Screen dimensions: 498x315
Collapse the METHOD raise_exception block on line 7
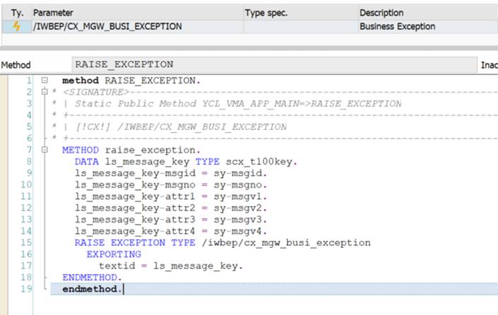(x=45, y=150)
